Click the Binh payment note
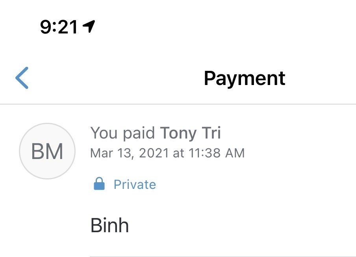The height and width of the screenshot is (257, 356). pyautogui.click(x=109, y=226)
